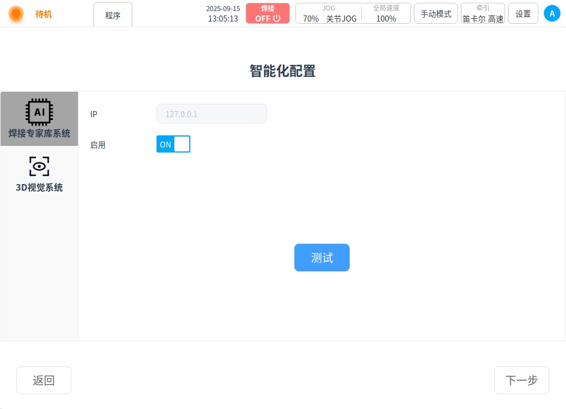Switch the 高速 traction speed option
The width and height of the screenshot is (566, 409).
(x=496, y=19)
